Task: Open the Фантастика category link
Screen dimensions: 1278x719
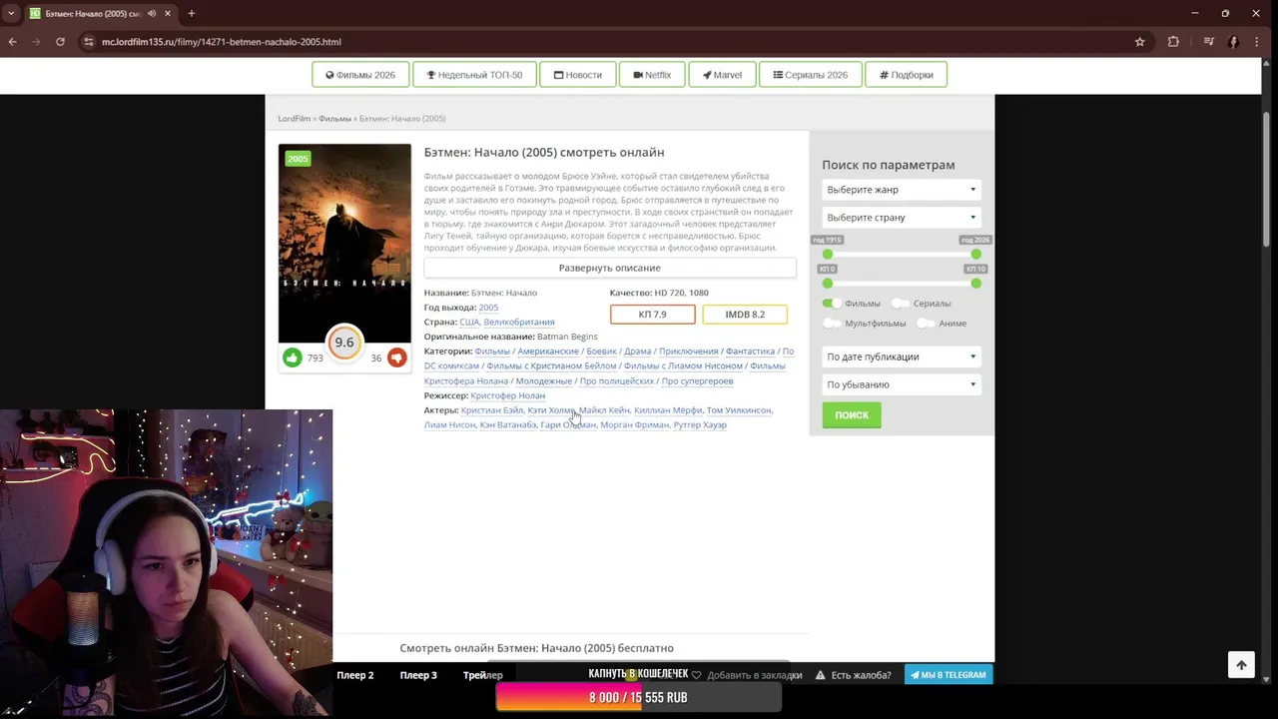Action: click(750, 352)
